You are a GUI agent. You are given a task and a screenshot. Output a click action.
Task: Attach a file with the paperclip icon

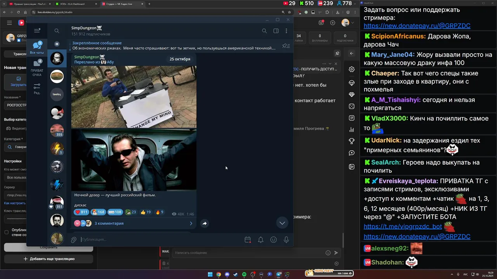coord(73,240)
